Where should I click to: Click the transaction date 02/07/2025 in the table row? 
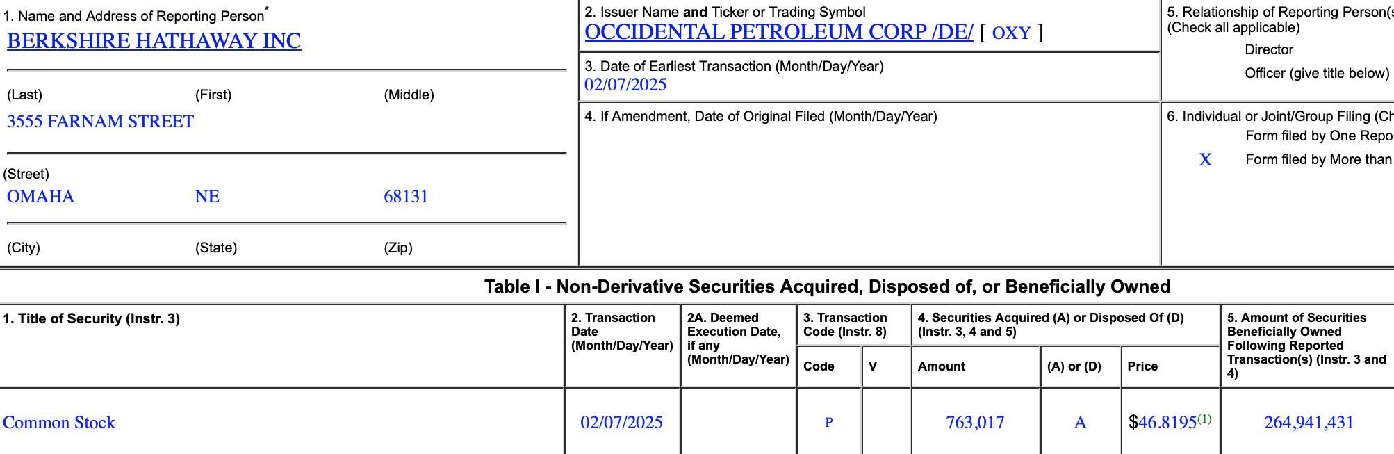click(622, 423)
